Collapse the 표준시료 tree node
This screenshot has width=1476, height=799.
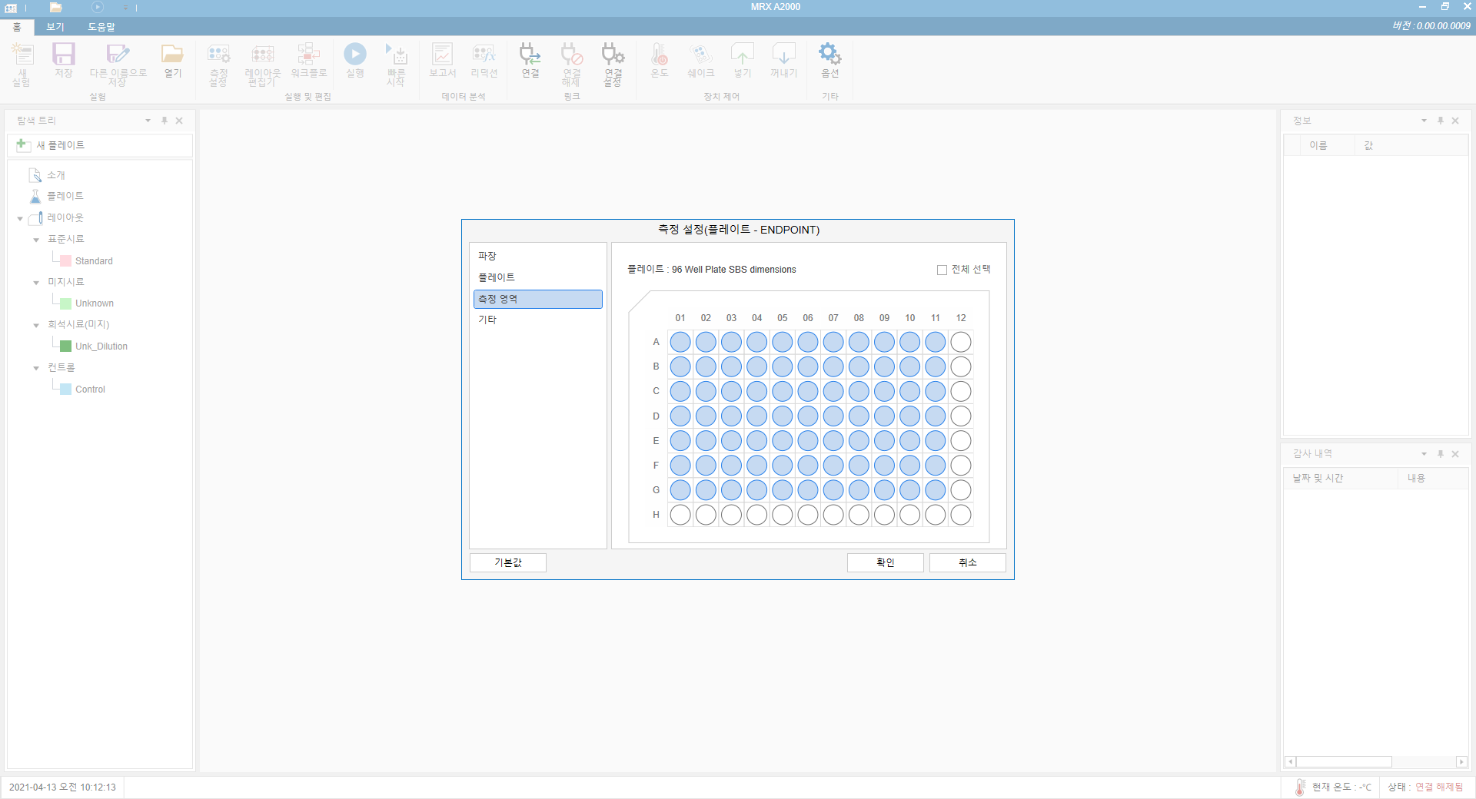[x=36, y=240]
